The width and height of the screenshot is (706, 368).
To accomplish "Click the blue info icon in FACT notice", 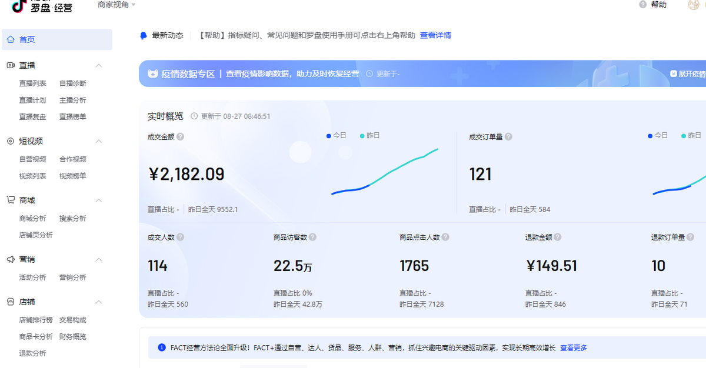I will pos(162,347).
